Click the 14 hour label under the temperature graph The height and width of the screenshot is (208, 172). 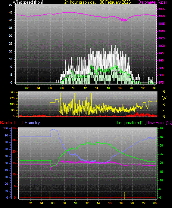pos(98,203)
